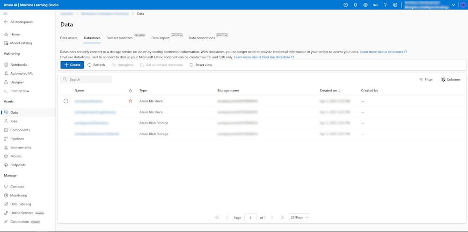Click the megaphone feedback icon
Viewport: 468px width, 232px height.
375,5
